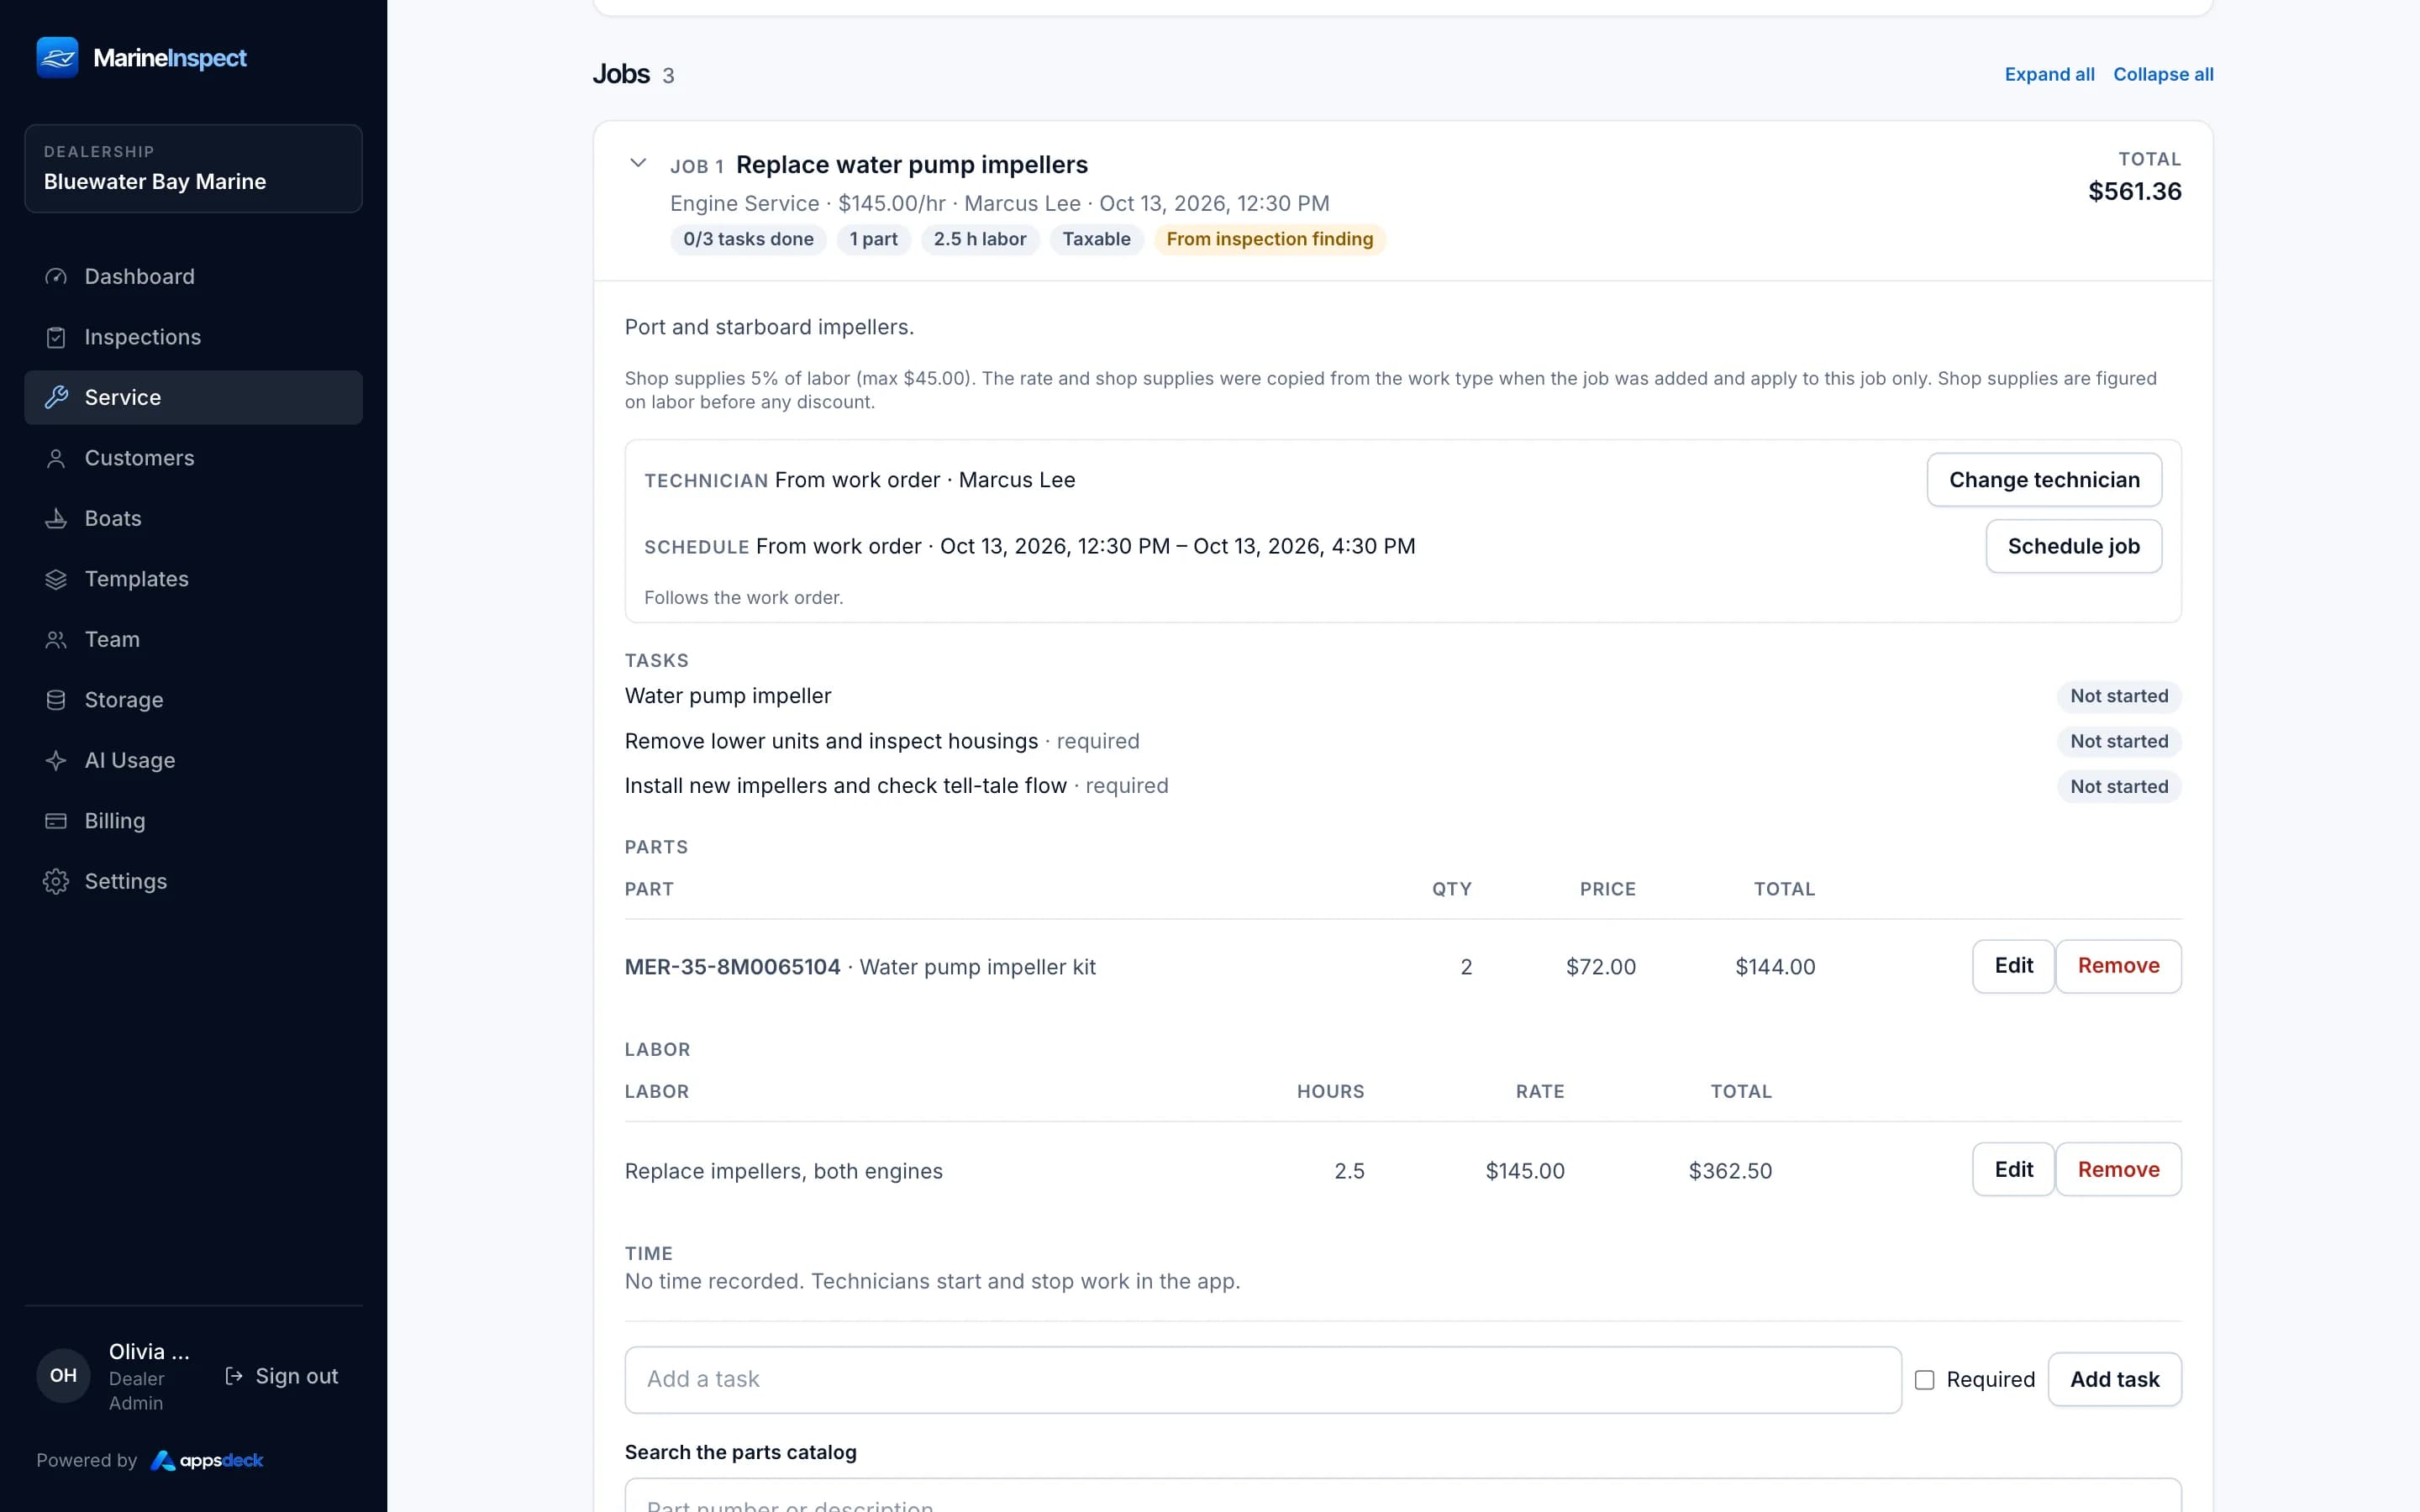Click the Taxable badge
This screenshot has width=2420, height=1512.
coord(1096,239)
